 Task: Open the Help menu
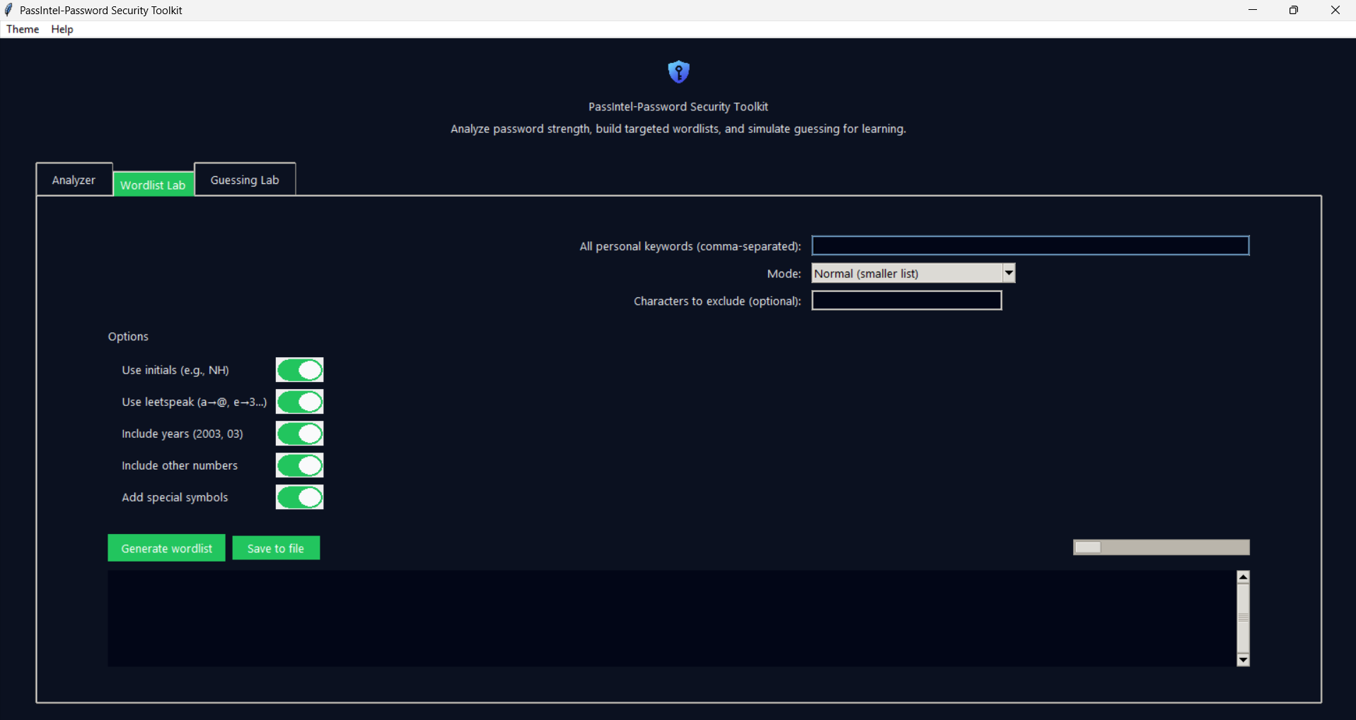point(62,29)
